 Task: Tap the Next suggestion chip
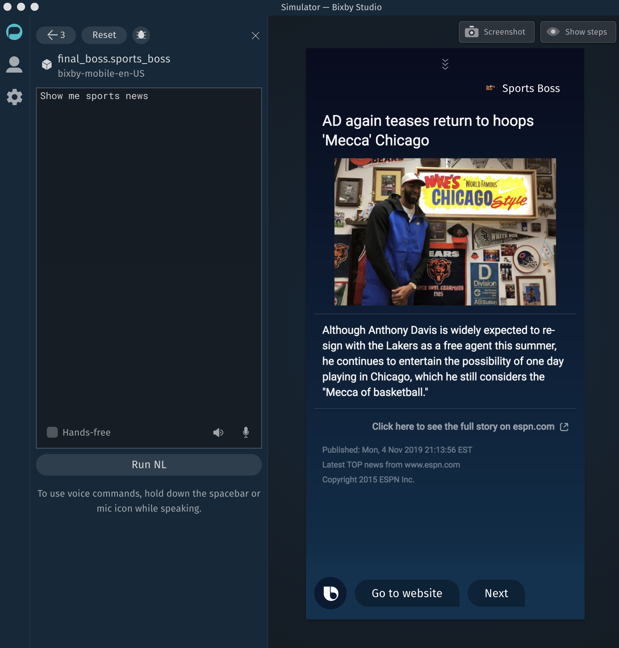click(496, 593)
